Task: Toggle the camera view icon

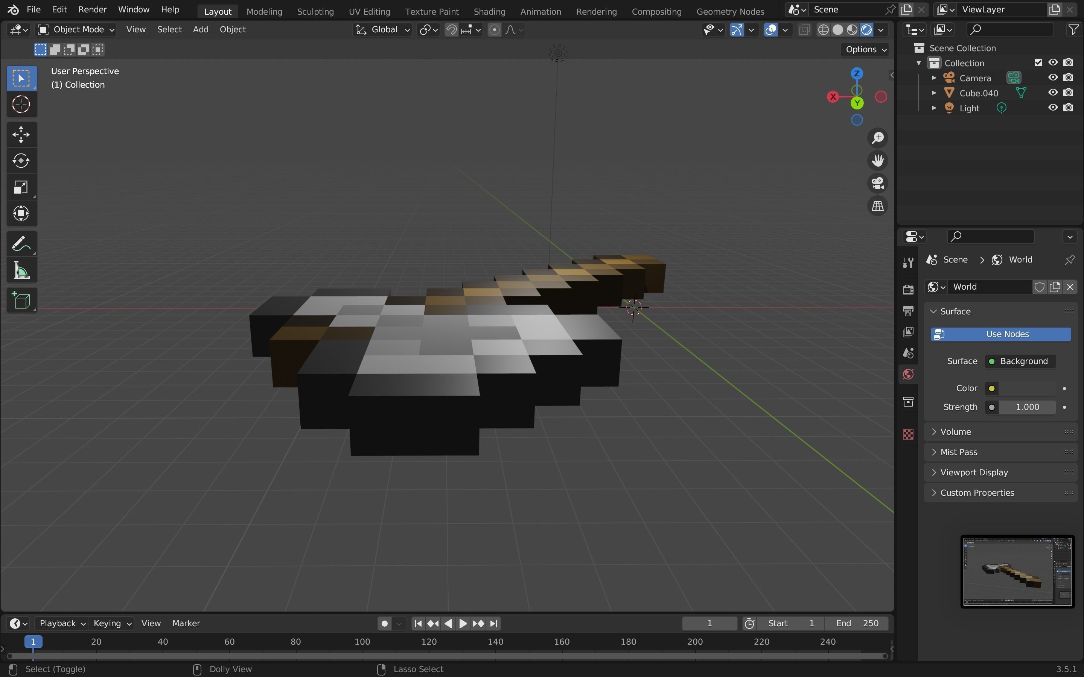Action: click(x=877, y=183)
